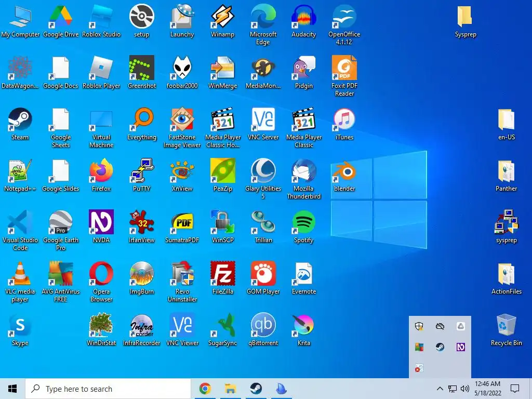Open the Roblox Studio desktop shortcut
Viewport: 532px width, 399px height.
click(x=101, y=21)
